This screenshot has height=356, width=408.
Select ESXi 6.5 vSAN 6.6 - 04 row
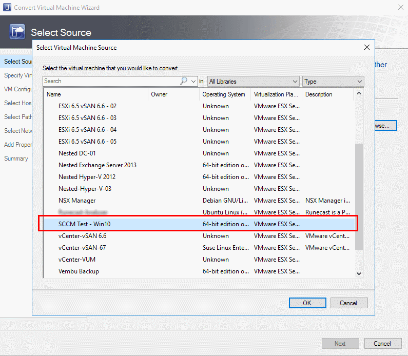pos(199,129)
